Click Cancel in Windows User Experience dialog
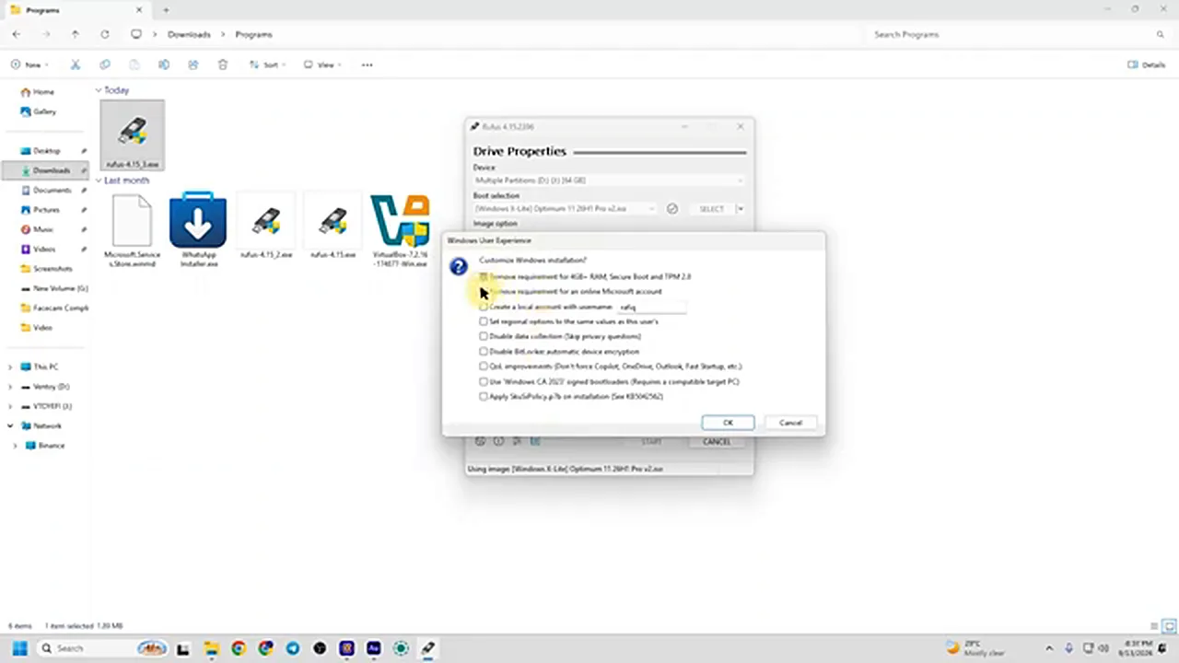 point(790,423)
